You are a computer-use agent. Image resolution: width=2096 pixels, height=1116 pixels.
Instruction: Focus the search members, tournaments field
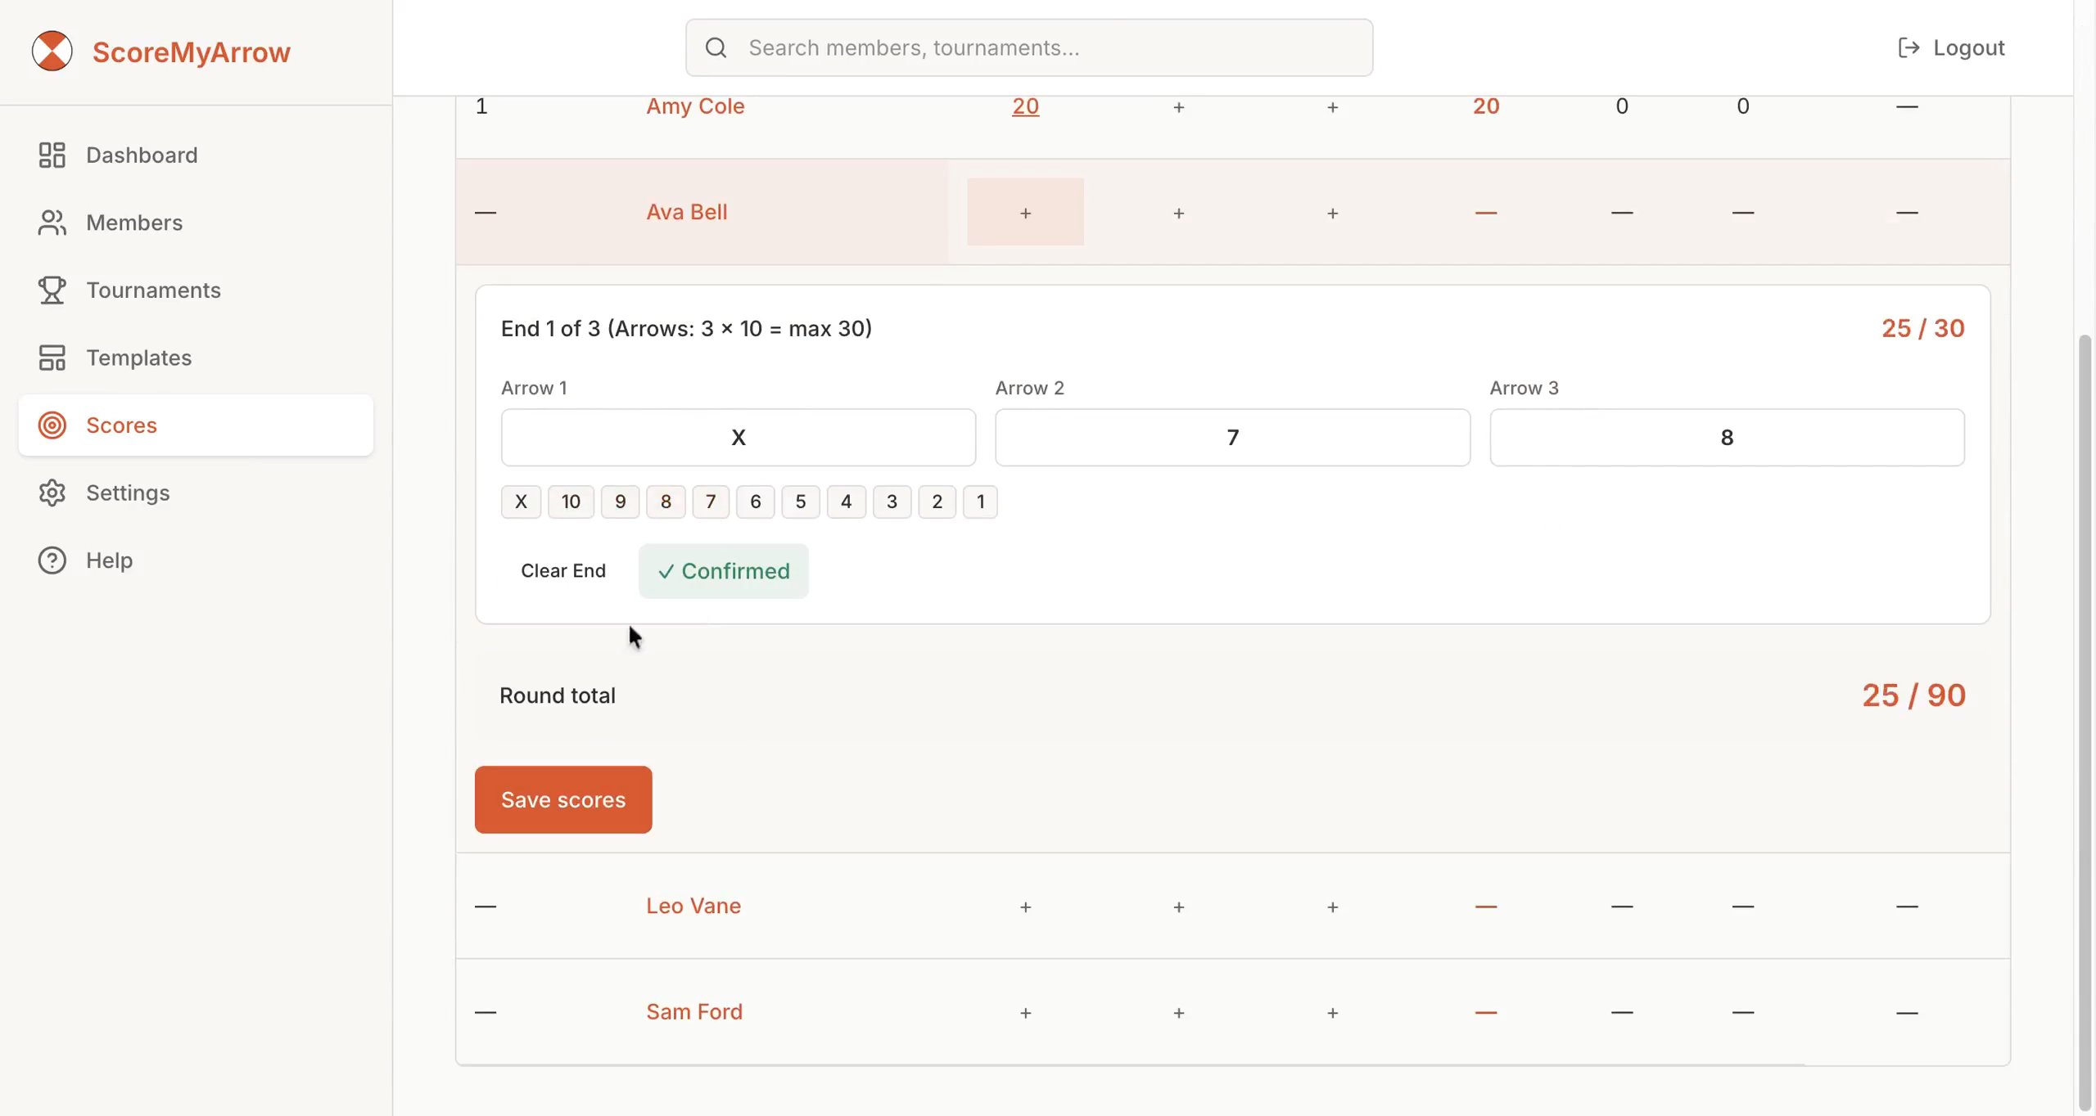[1029, 47]
